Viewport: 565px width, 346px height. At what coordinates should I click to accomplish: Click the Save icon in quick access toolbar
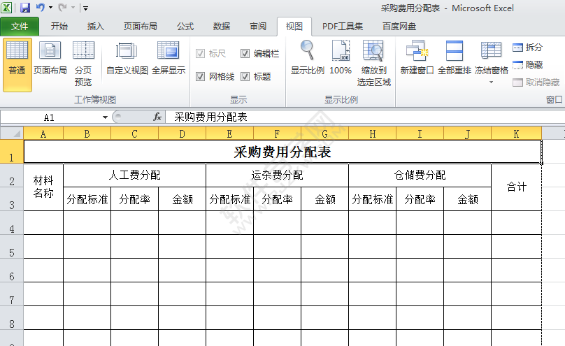tap(25, 8)
